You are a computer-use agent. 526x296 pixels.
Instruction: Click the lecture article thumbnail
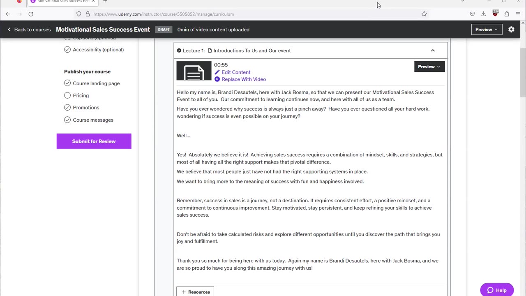pyautogui.click(x=194, y=71)
